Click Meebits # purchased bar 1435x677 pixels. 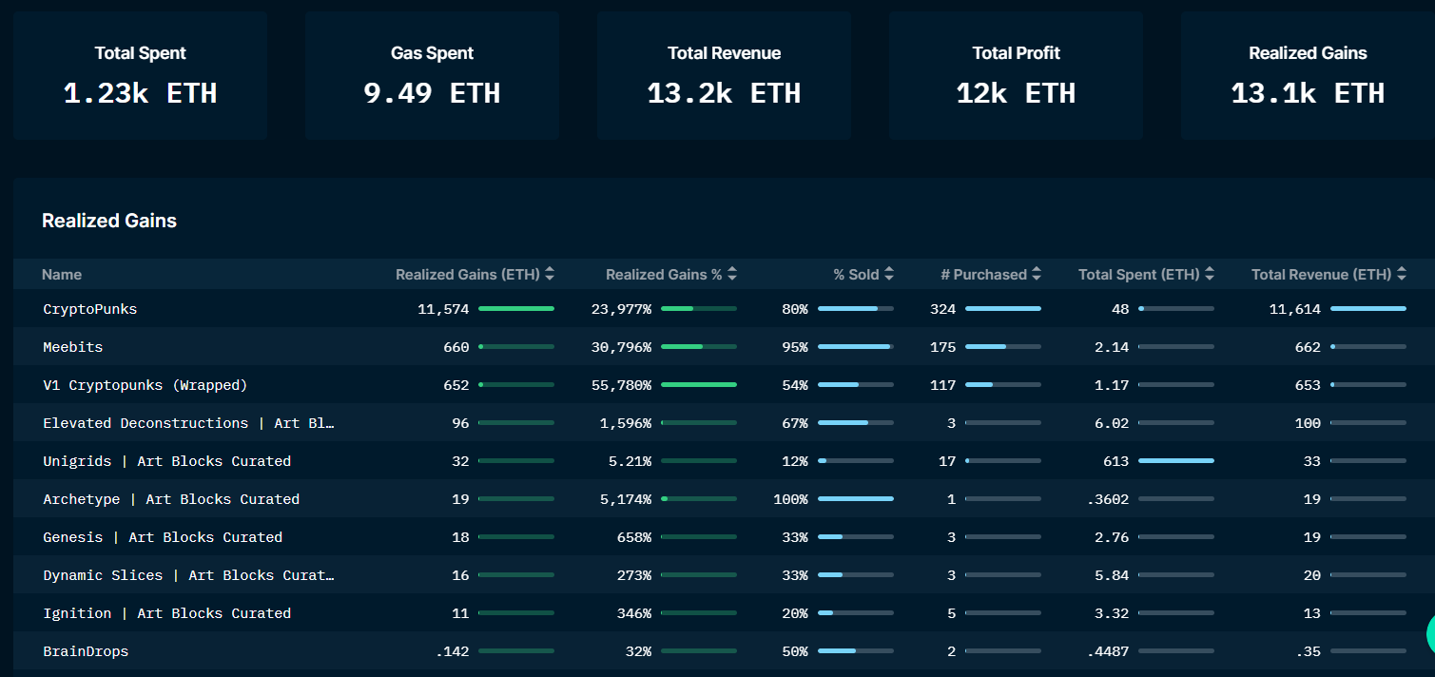[x=1003, y=347]
